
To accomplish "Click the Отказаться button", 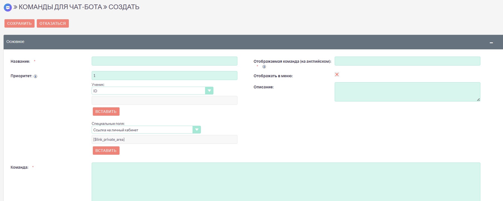I will pos(53,23).
